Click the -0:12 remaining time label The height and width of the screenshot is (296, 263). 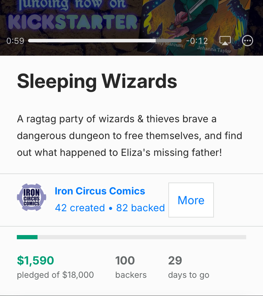click(x=197, y=41)
